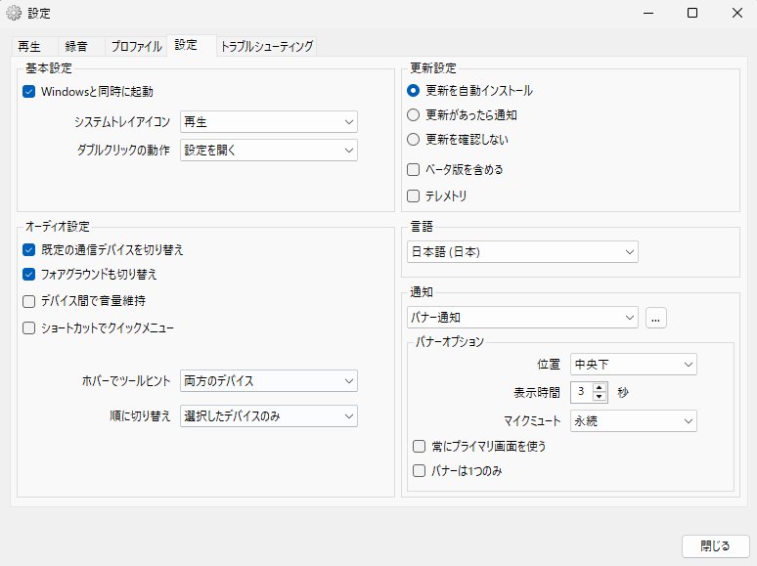Screen dimensions: 757x566
Task: Click the 閉じる button
Action: click(716, 546)
